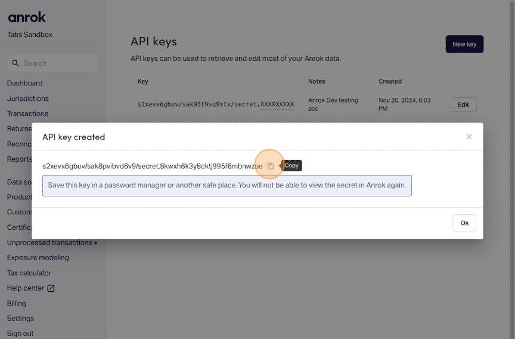Go to Jurisdictions
This screenshot has height=339, width=515.
pyautogui.click(x=28, y=98)
